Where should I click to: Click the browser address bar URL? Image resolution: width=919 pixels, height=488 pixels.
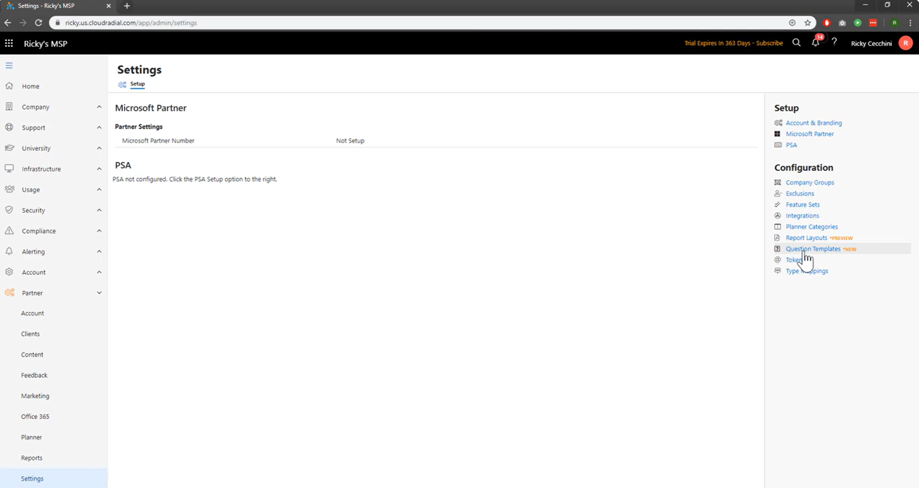coord(131,22)
